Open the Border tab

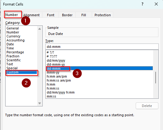click(x=67, y=15)
